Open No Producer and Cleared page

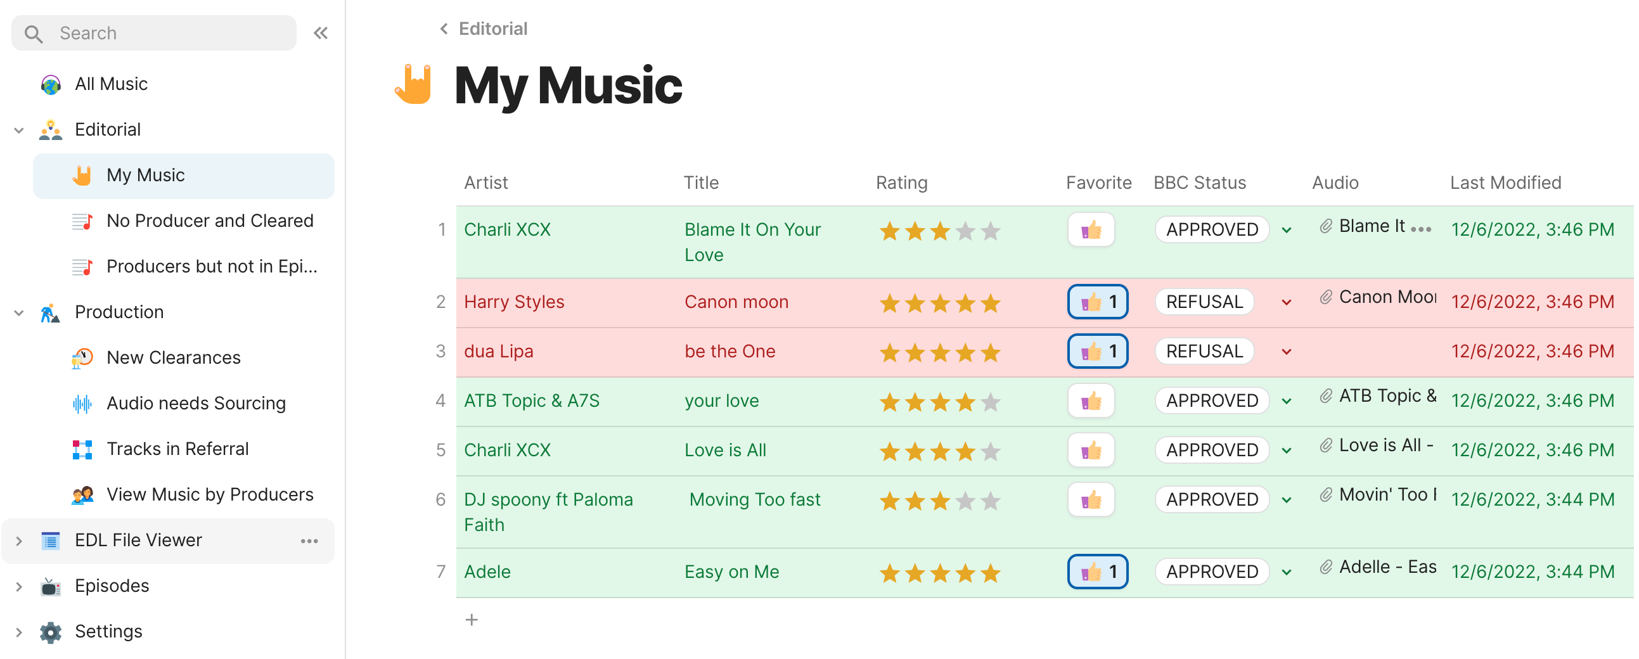coord(209,221)
